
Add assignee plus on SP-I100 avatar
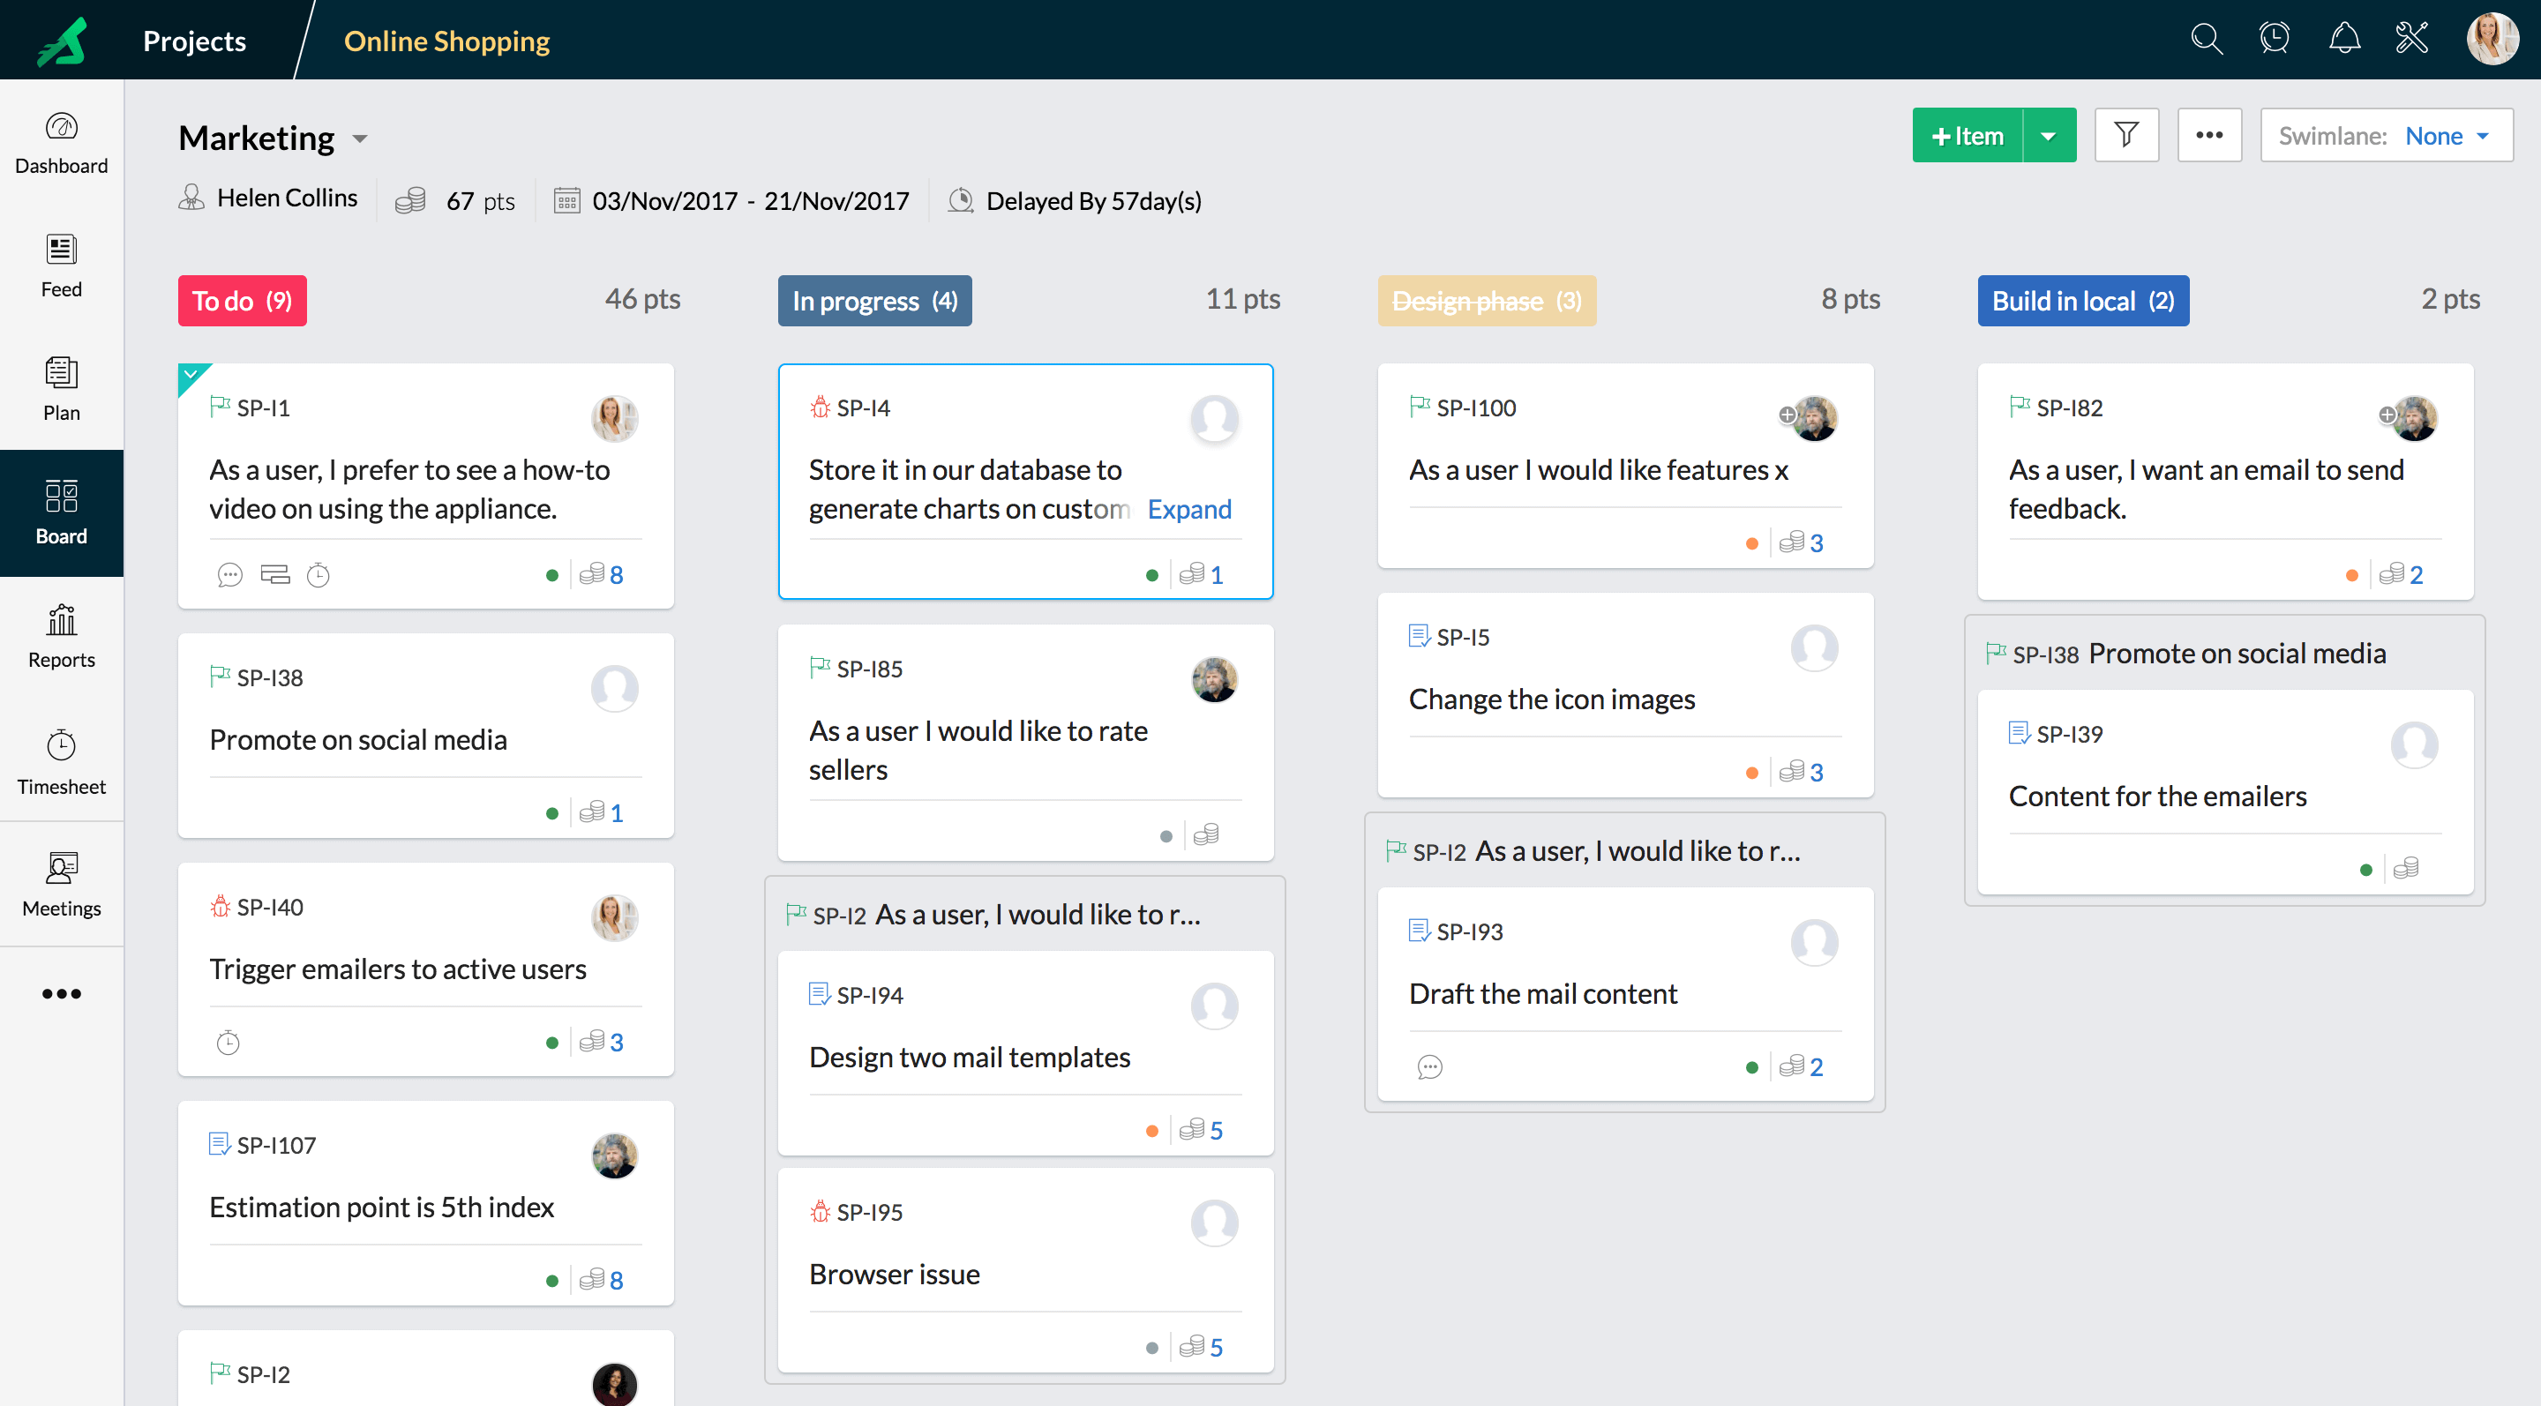pyautogui.click(x=1787, y=415)
